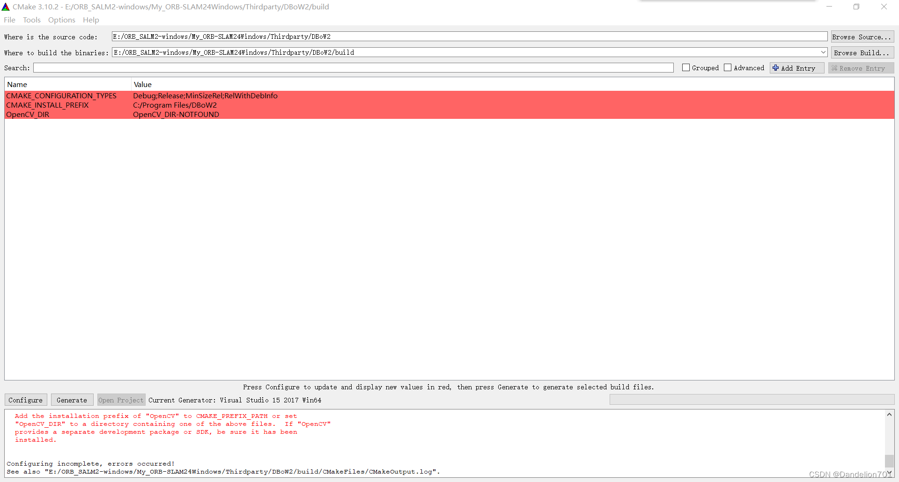
Task: Open the Help menu
Action: click(x=90, y=20)
